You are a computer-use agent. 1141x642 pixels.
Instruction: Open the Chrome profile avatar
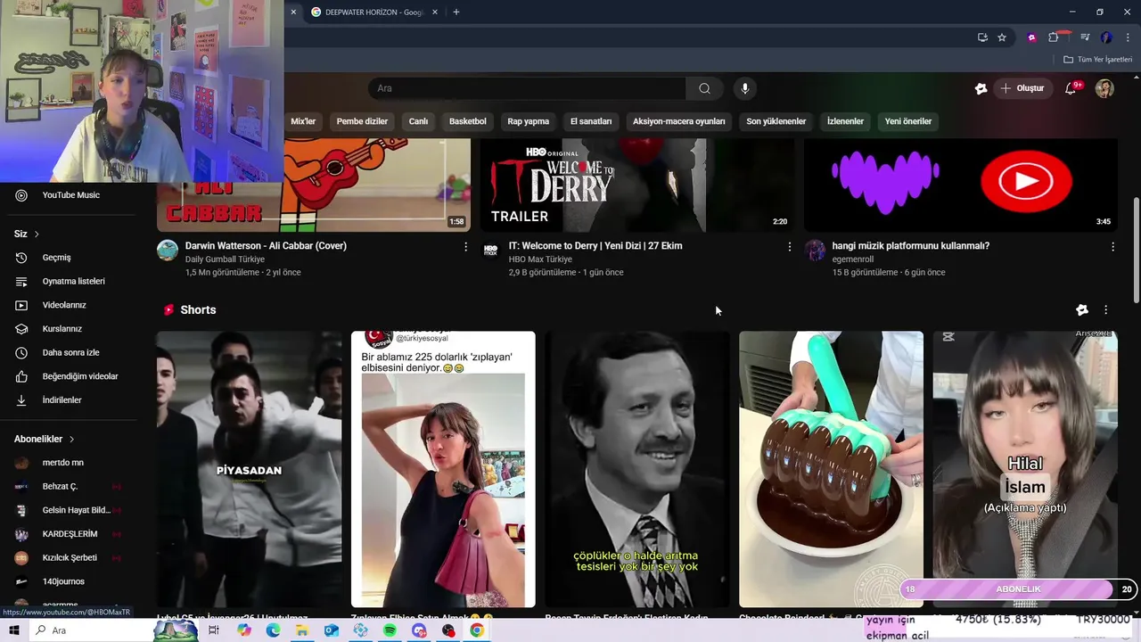1106,37
